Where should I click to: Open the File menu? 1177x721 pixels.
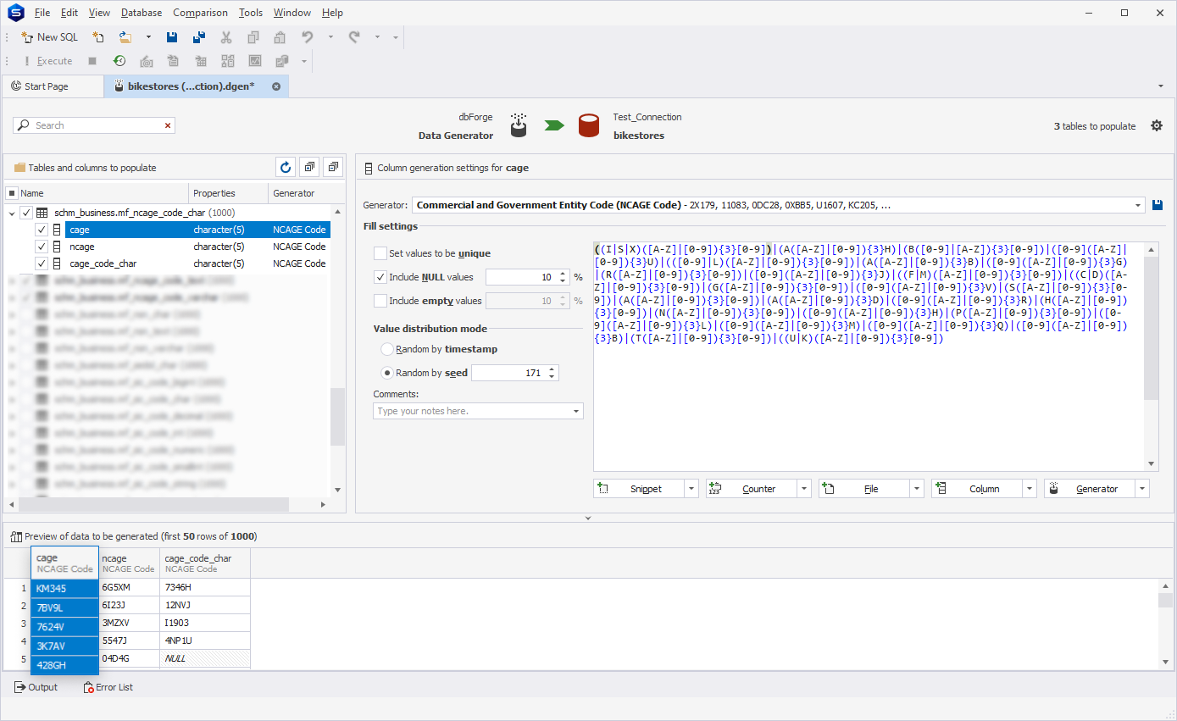42,13
